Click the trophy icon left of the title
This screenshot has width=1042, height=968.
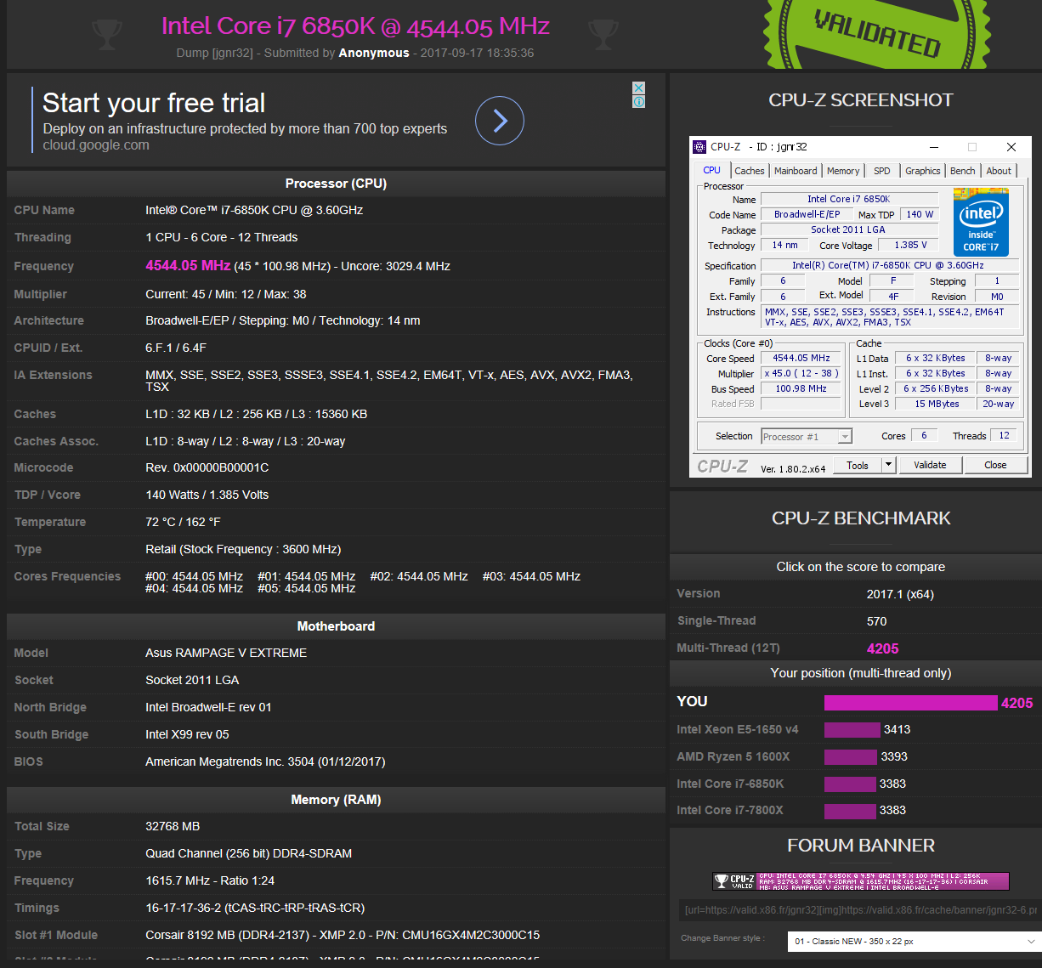[x=107, y=33]
